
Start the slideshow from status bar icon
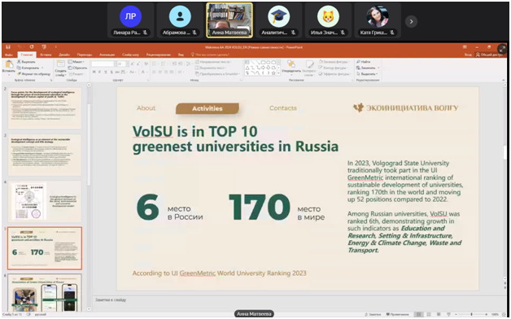click(x=448, y=314)
